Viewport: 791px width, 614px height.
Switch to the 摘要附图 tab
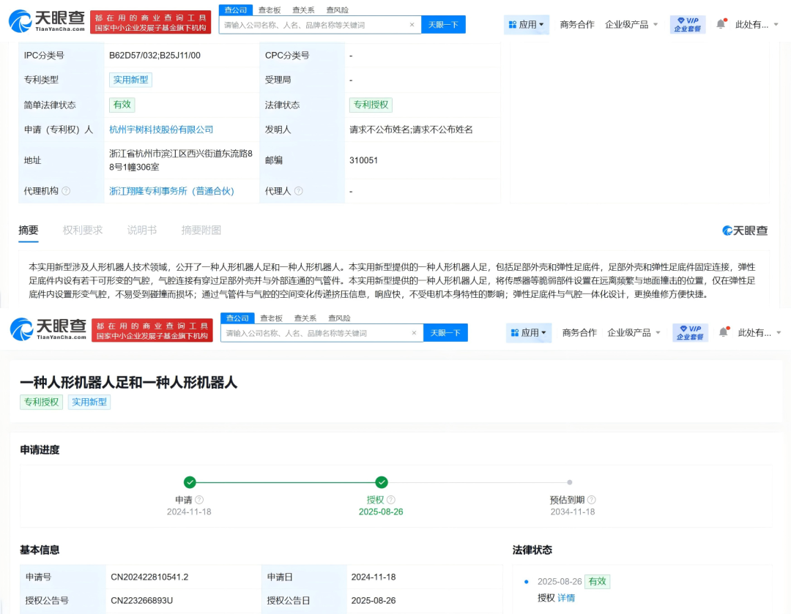pyautogui.click(x=201, y=231)
